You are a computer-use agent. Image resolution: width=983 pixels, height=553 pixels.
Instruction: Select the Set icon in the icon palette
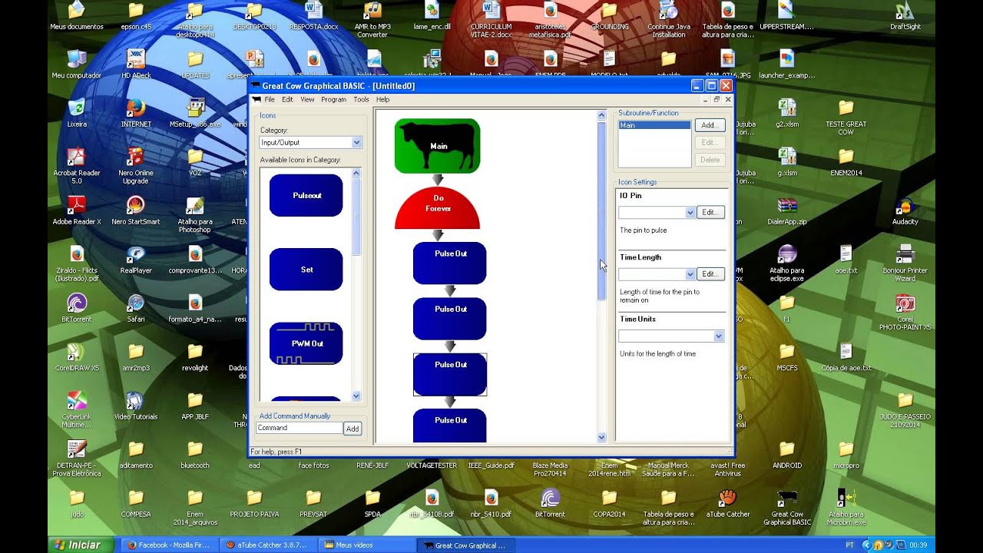click(x=306, y=270)
